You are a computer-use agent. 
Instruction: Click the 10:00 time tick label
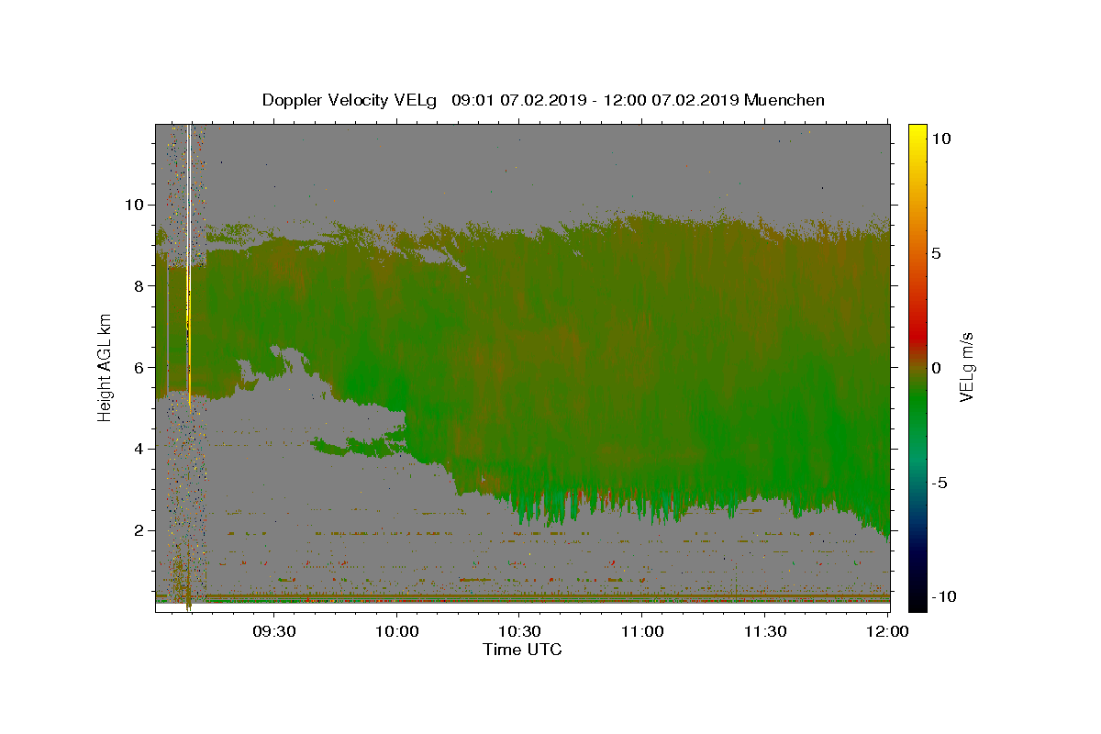[x=396, y=631]
